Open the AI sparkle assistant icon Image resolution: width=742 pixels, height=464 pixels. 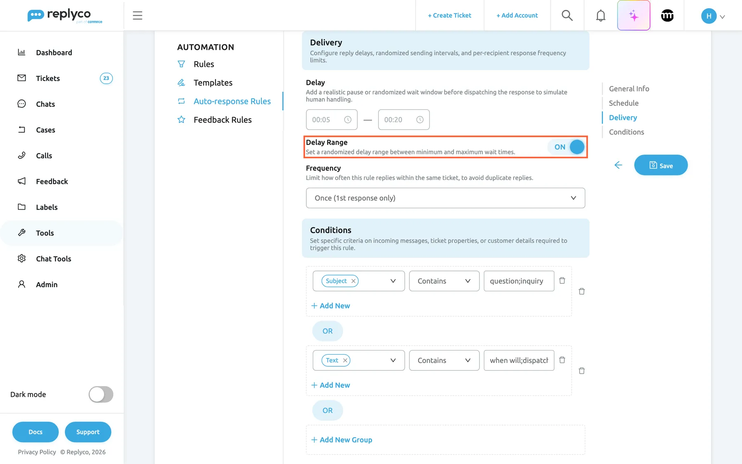[x=634, y=16]
